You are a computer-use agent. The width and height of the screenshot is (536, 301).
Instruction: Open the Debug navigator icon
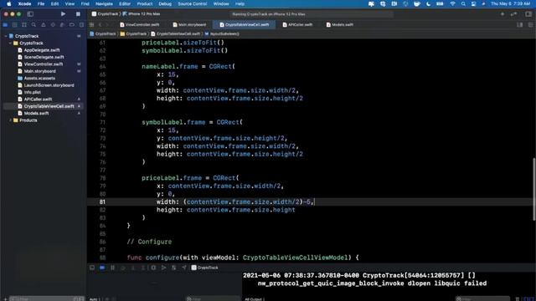[x=62, y=24]
